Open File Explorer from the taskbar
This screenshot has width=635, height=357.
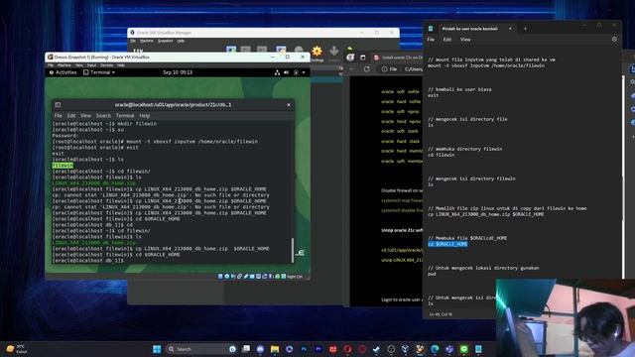click(275, 349)
